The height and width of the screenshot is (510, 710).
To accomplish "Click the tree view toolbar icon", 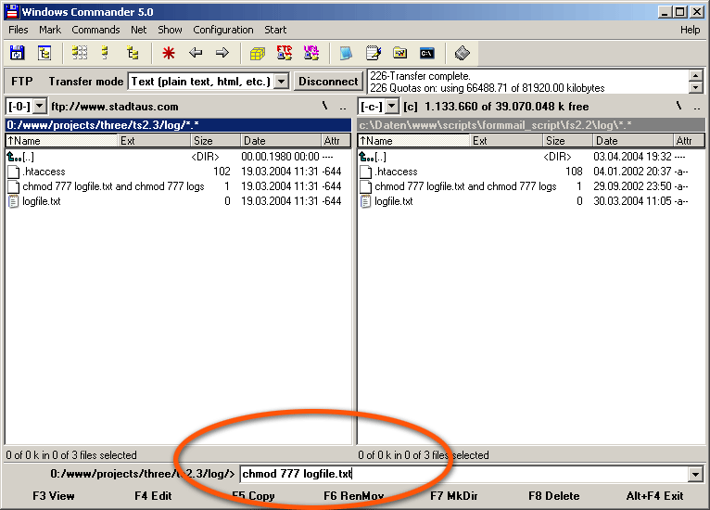I will coord(133,53).
